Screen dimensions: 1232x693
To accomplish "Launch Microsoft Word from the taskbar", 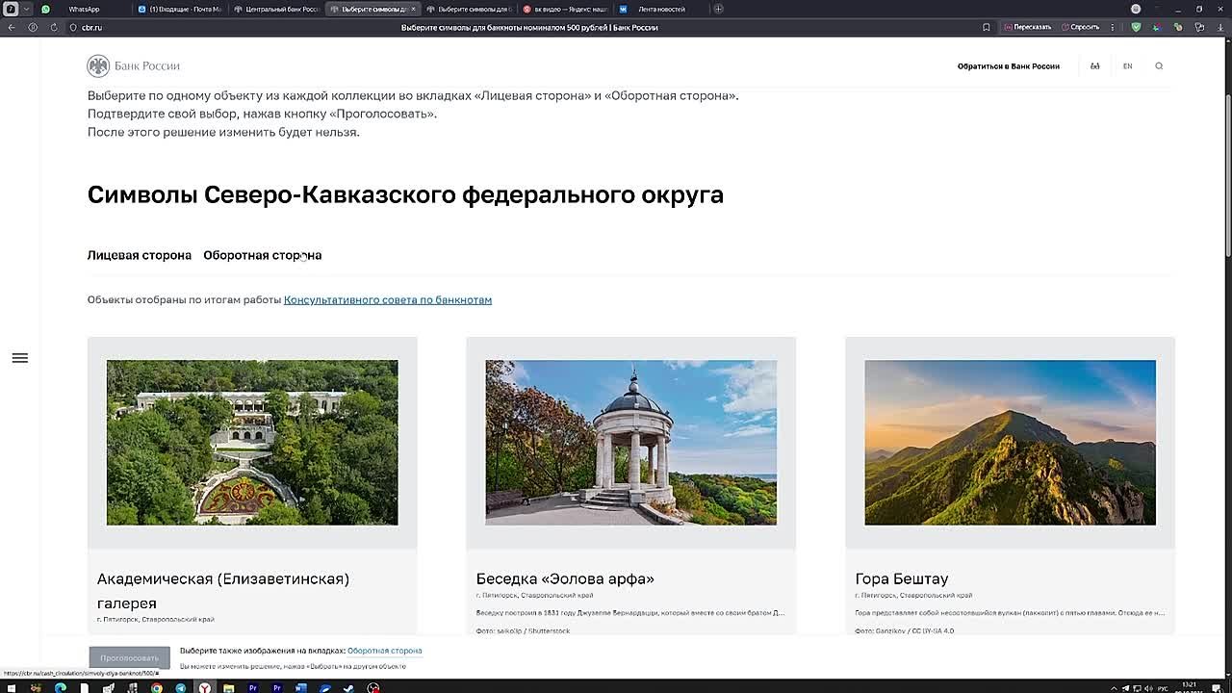I will 301,687.
